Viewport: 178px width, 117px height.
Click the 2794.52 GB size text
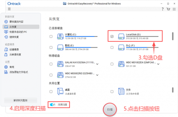(x=70, y=77)
